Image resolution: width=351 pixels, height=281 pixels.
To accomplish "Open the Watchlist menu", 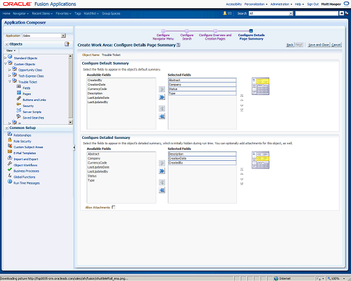I will tap(92, 13).
